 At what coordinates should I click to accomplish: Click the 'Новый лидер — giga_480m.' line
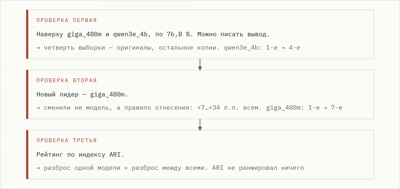tap(82, 95)
